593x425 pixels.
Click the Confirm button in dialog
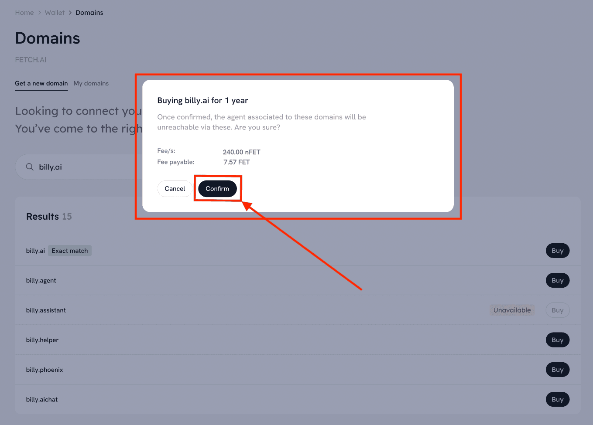[217, 189]
